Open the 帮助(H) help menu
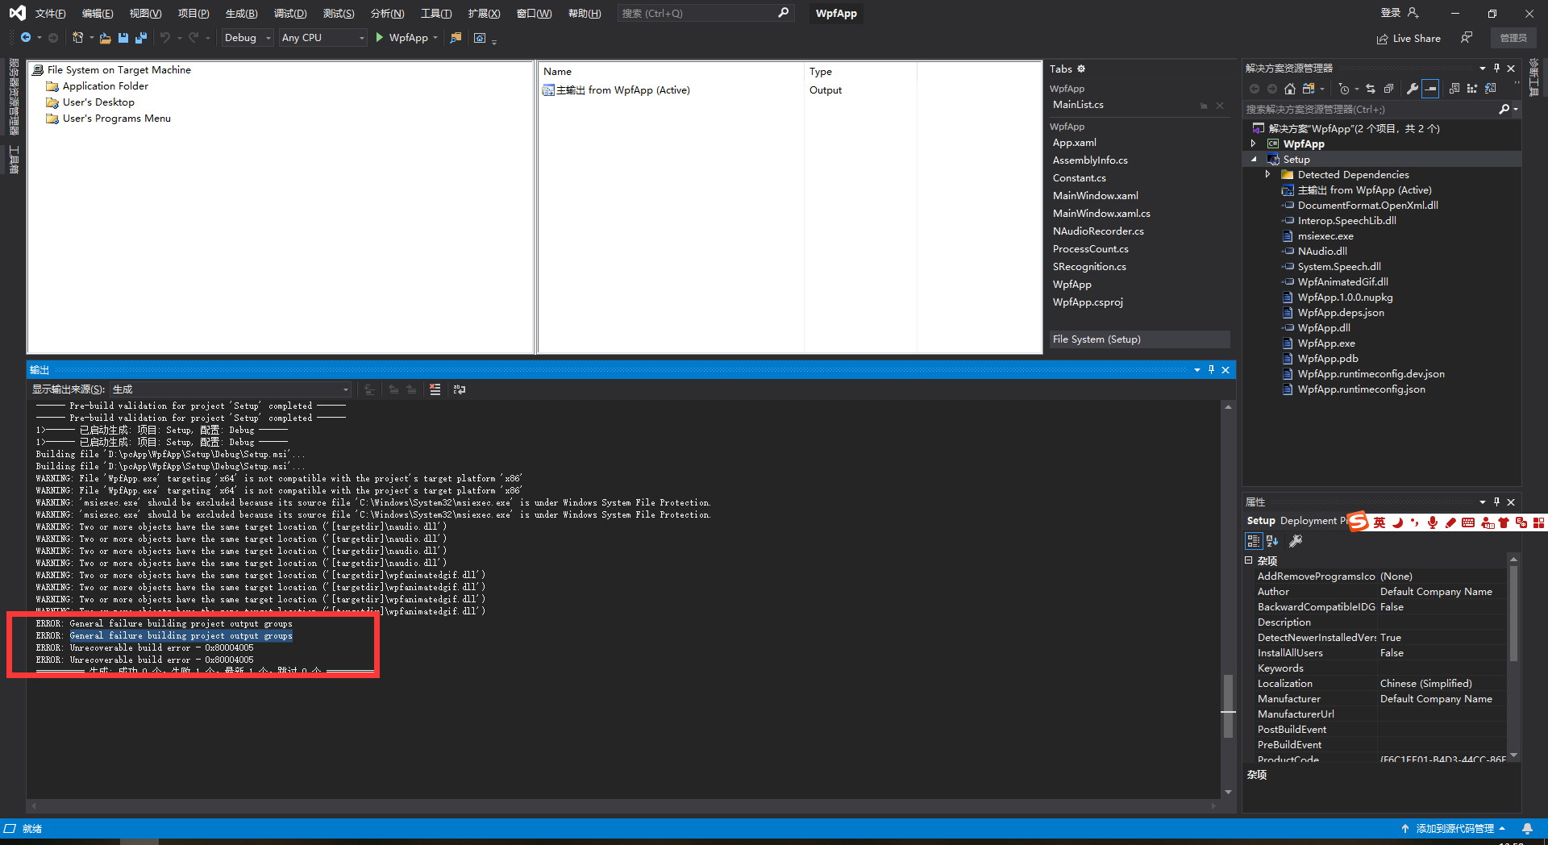1548x845 pixels. tap(585, 13)
